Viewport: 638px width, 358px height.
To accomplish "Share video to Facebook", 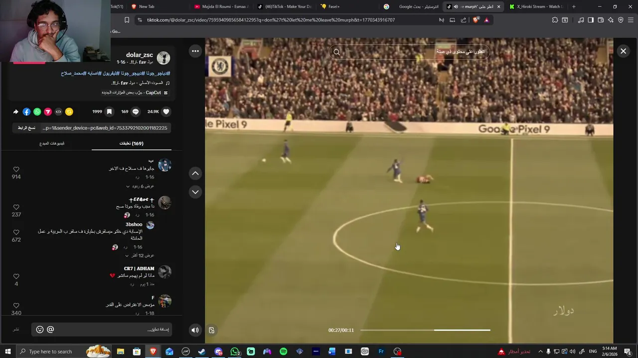I will pos(26,112).
